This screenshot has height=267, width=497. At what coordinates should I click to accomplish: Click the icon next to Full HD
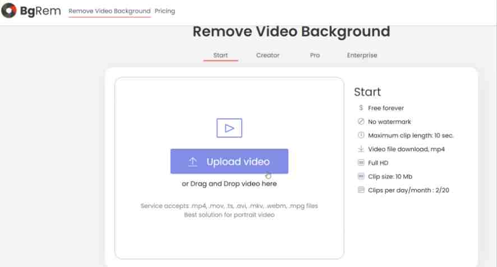pyautogui.click(x=361, y=163)
